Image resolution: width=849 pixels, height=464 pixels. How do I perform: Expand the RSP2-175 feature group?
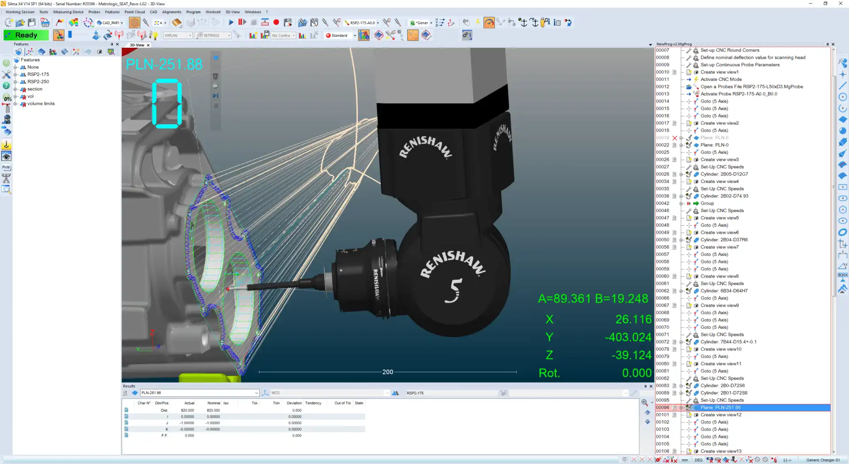(x=15, y=75)
